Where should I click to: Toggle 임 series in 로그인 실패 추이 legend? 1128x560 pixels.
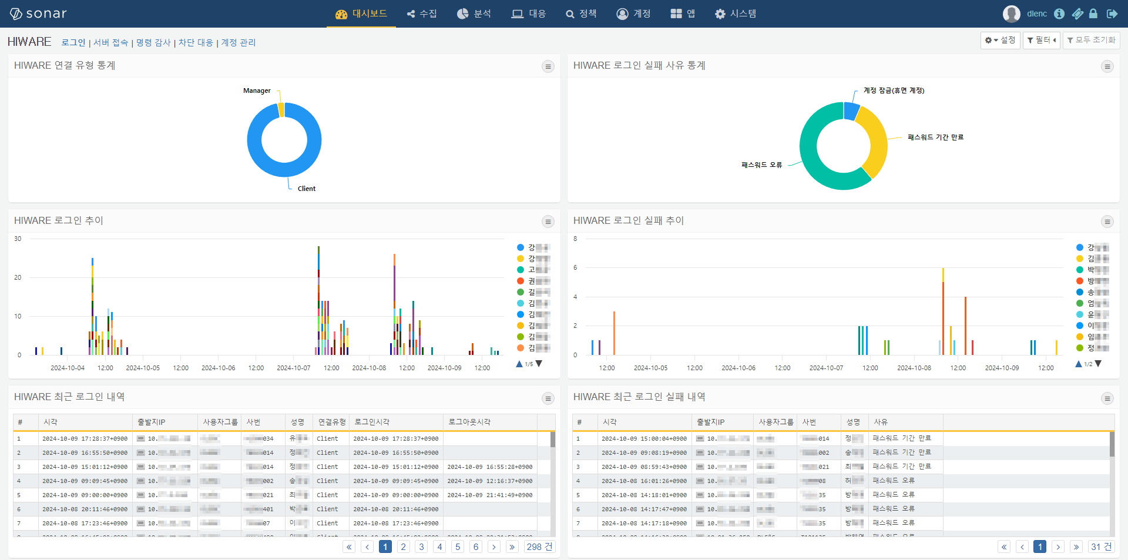[x=1092, y=337]
